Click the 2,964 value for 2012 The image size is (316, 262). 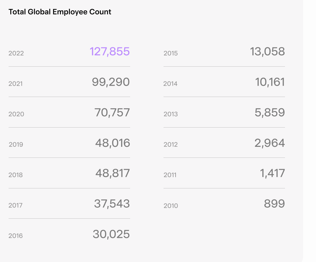point(270,143)
